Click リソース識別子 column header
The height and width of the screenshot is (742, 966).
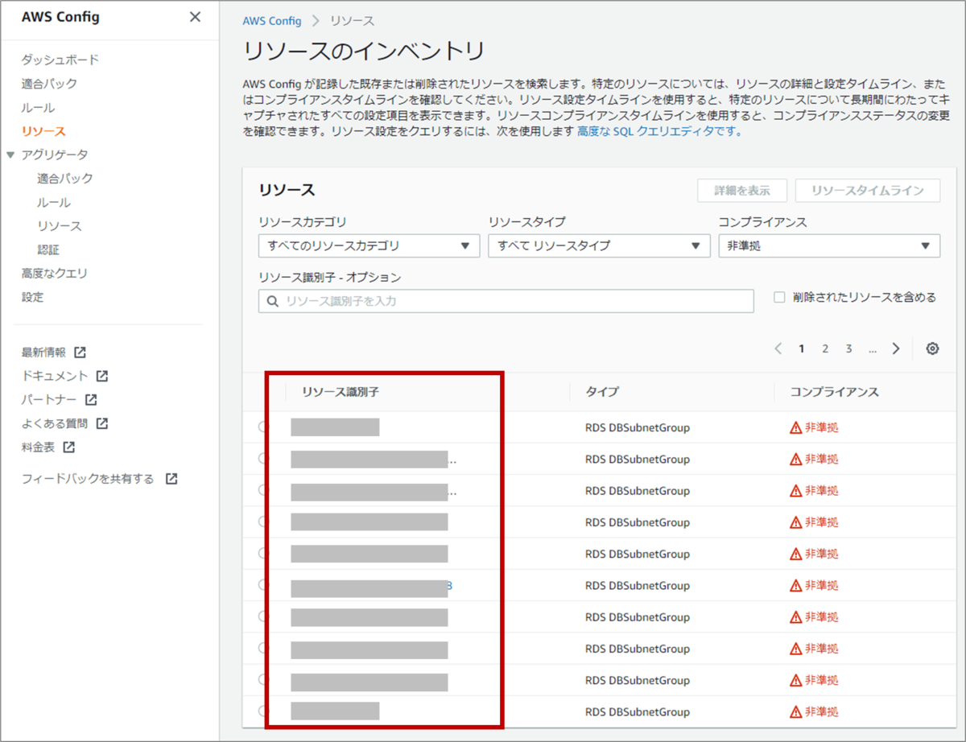[341, 392]
